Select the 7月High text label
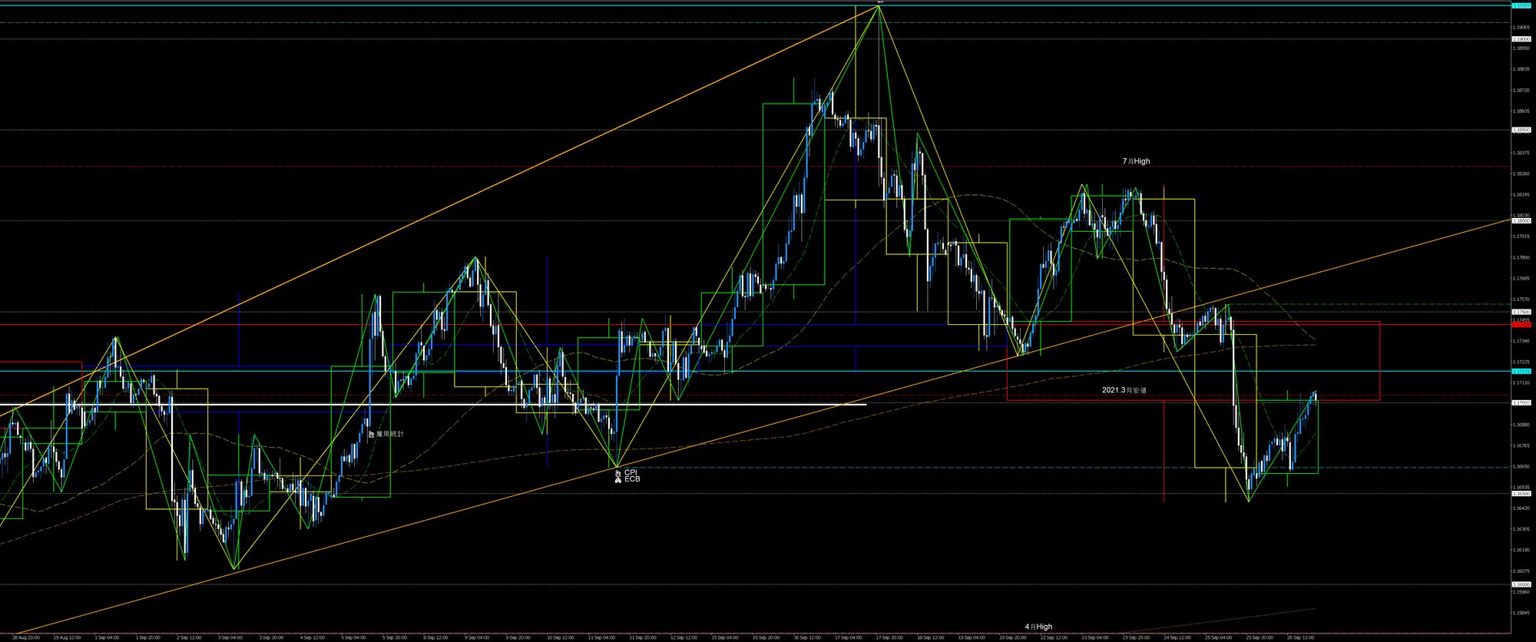1536x642 pixels. (x=1136, y=161)
